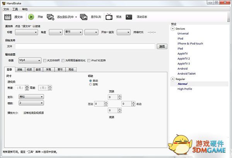Screen dimensions: 232x158
Task: Open the chapter start dropdown
Action: click(91, 32)
